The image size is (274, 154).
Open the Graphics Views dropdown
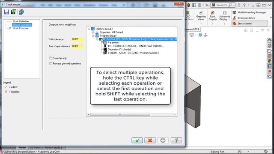coord(201,24)
